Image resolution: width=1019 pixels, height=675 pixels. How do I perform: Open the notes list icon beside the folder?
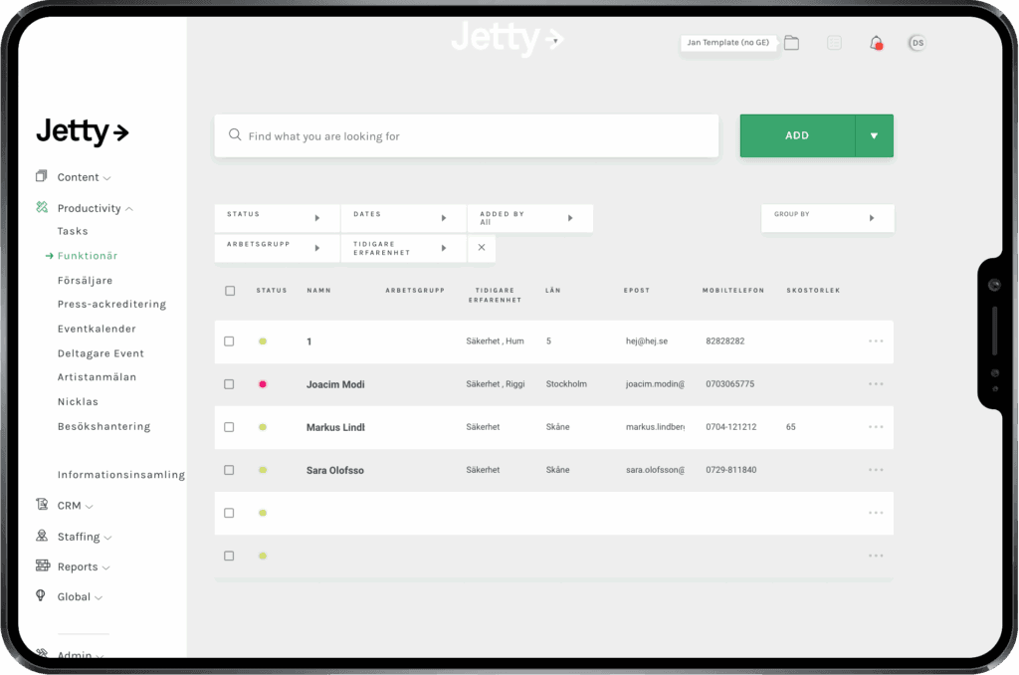[834, 43]
